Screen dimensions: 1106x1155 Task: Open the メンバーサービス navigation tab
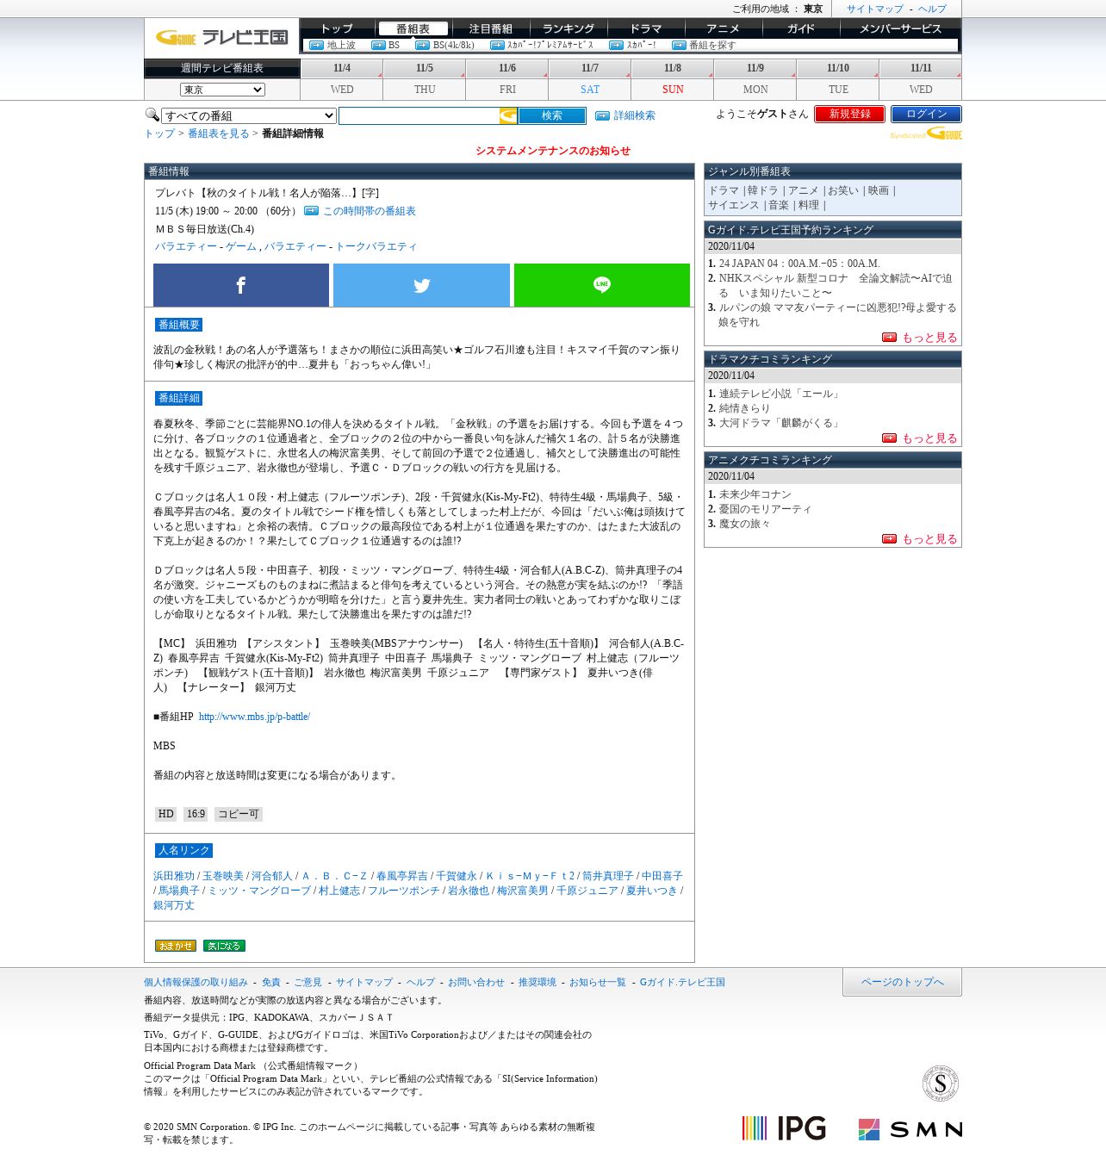coord(900,28)
